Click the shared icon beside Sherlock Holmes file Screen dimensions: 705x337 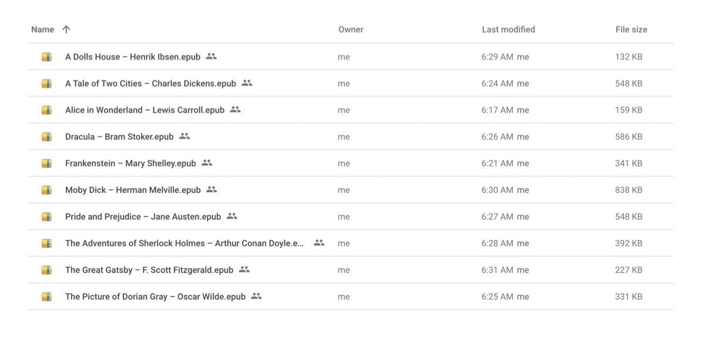click(319, 243)
